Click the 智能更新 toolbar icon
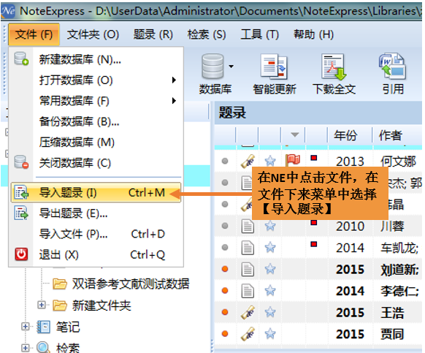 (274, 67)
